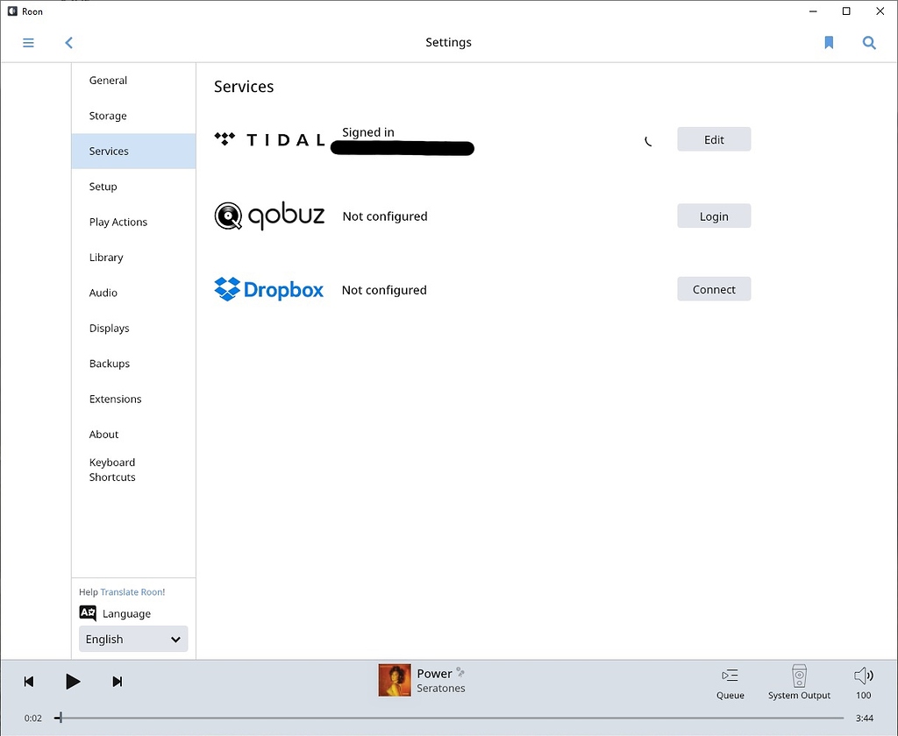Edit the TIDAL account settings
Image resolution: width=898 pixels, height=736 pixels.
tap(713, 138)
